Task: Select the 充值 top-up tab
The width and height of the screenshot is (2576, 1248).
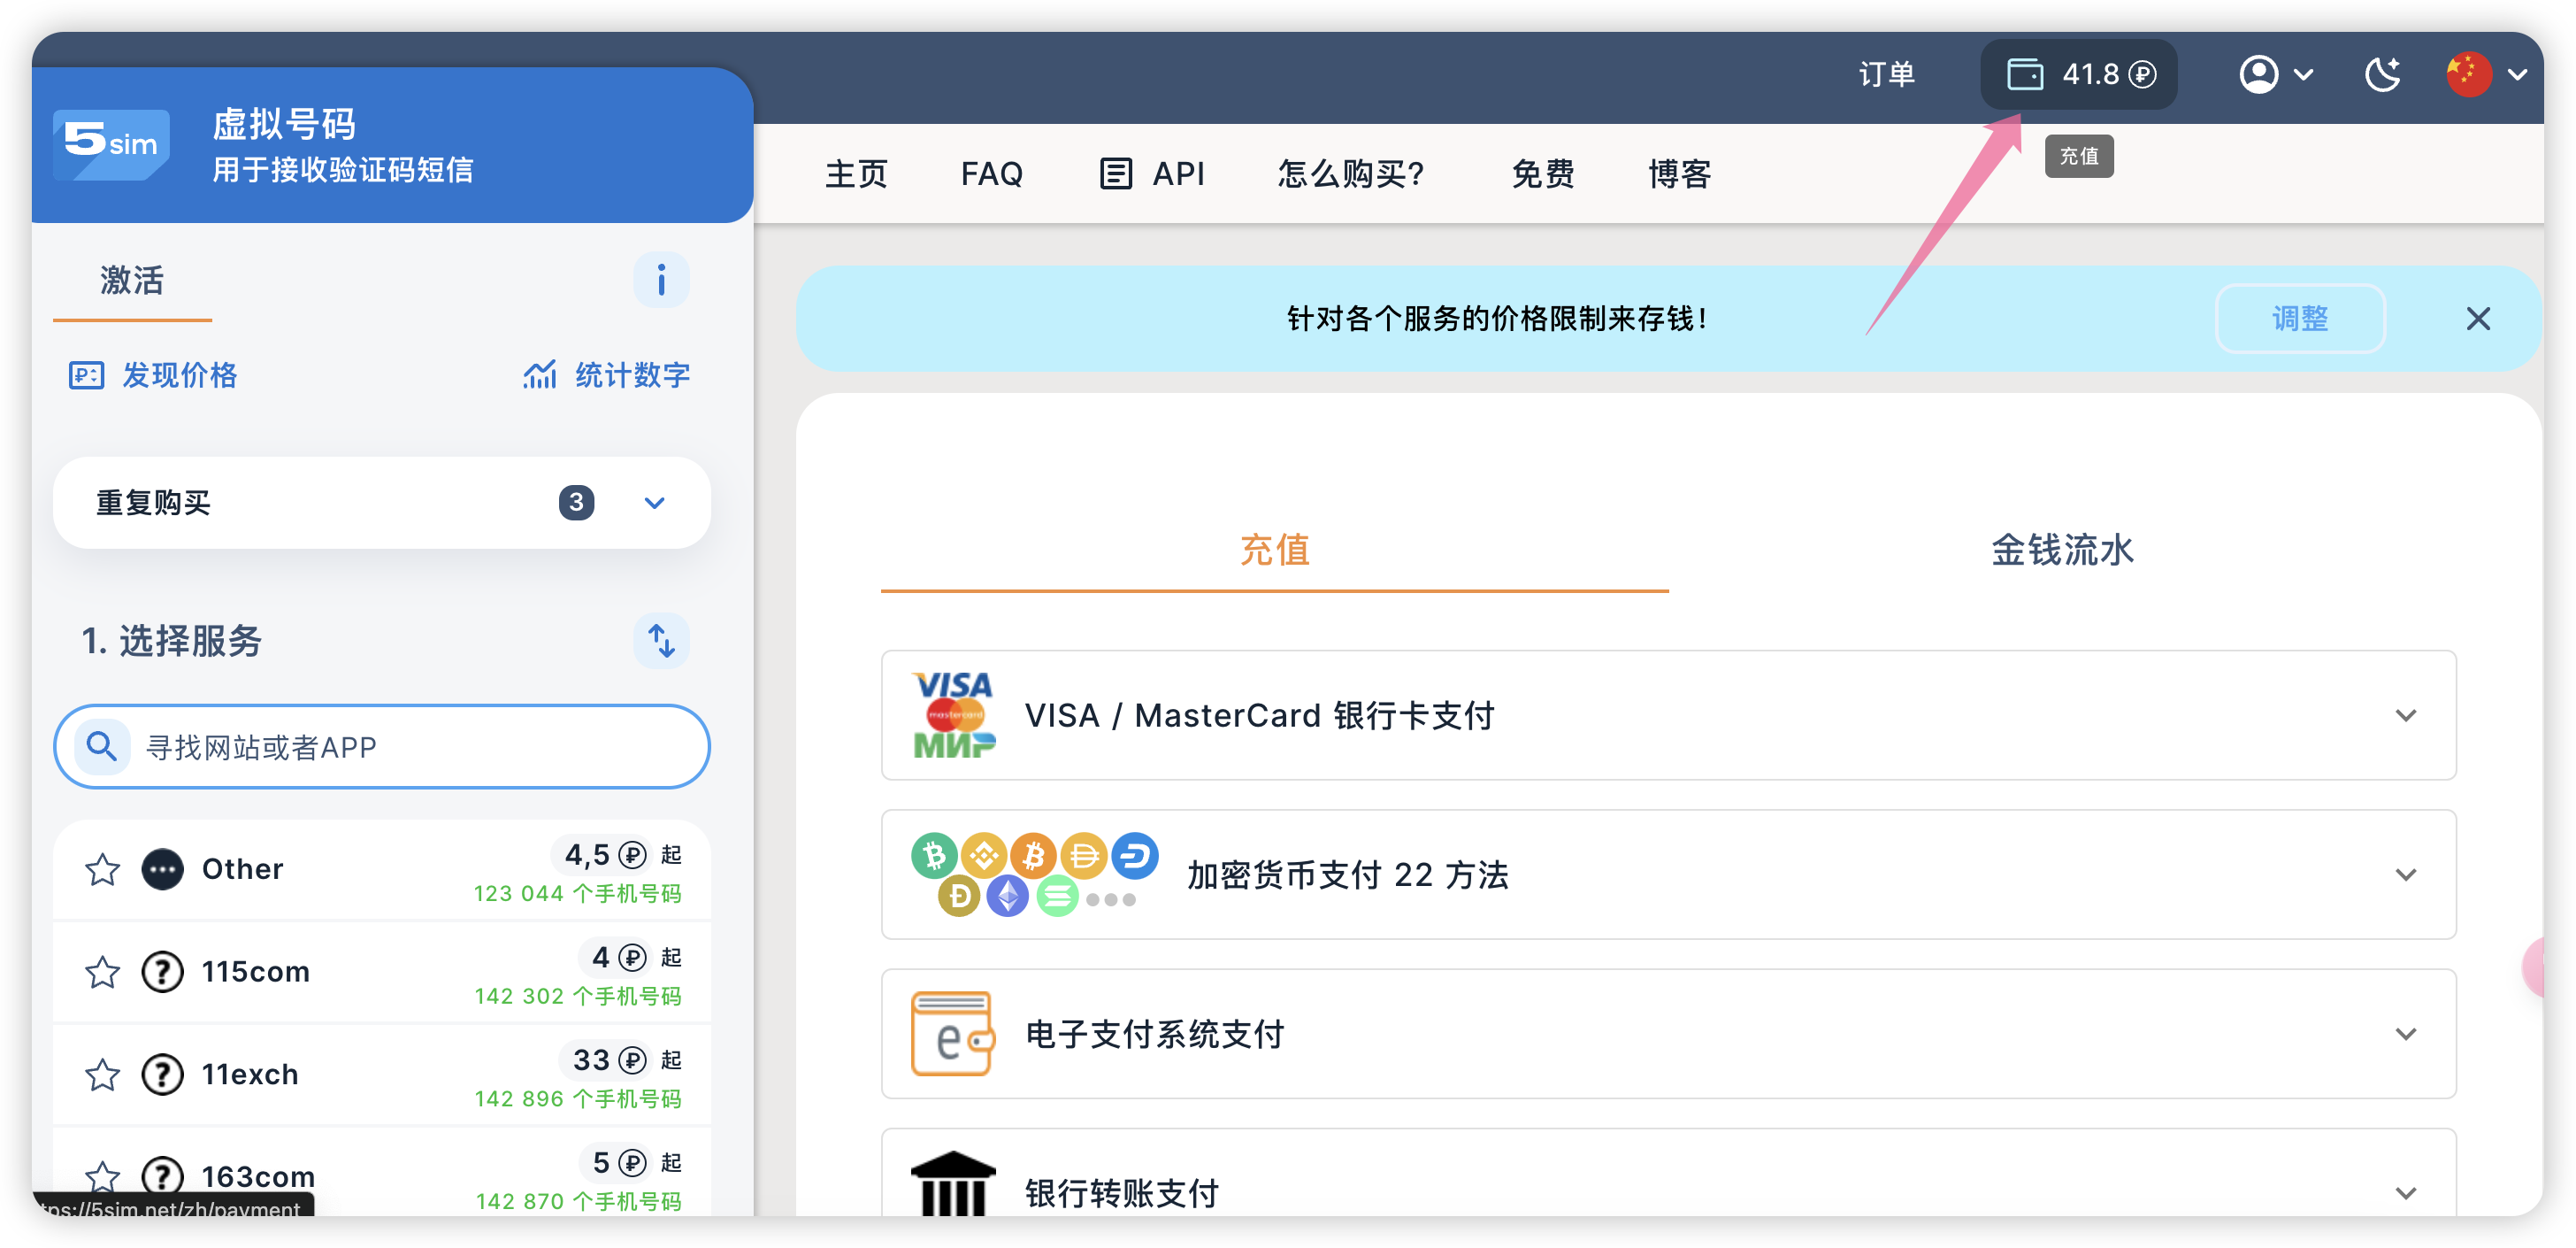Action: click(1274, 550)
